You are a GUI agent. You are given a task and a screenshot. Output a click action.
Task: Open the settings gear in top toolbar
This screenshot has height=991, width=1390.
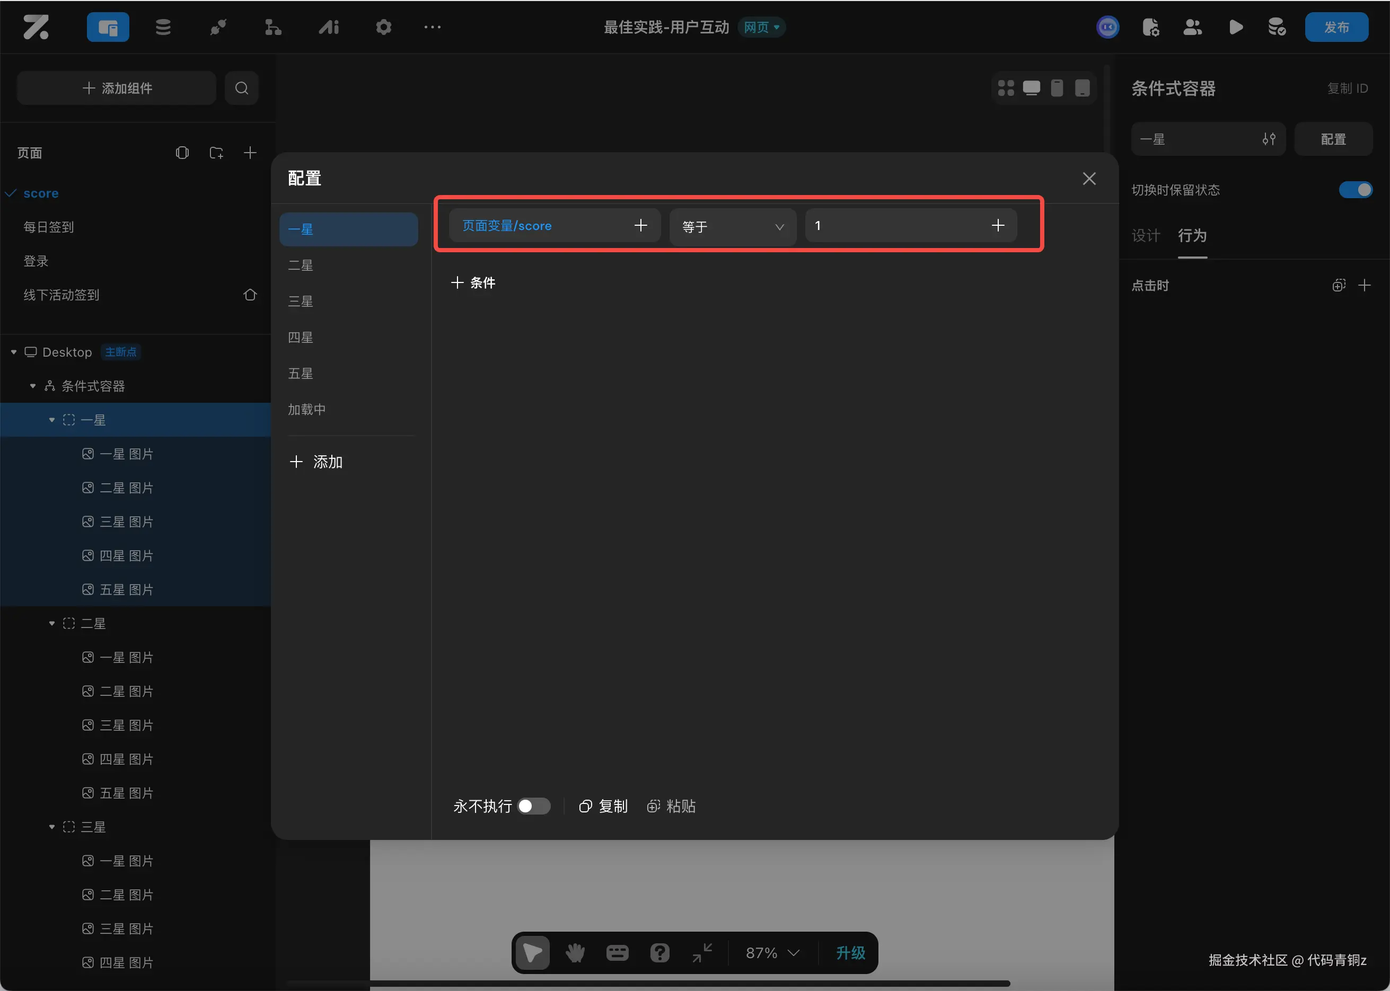point(383,27)
